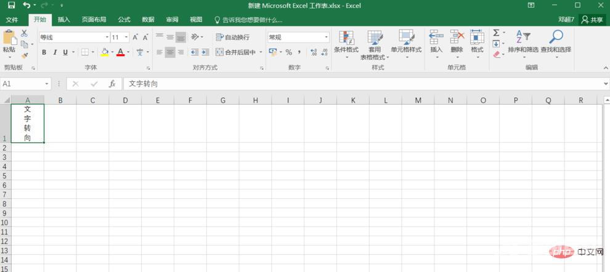Open Find and Select (查找和选择)

click(x=556, y=42)
